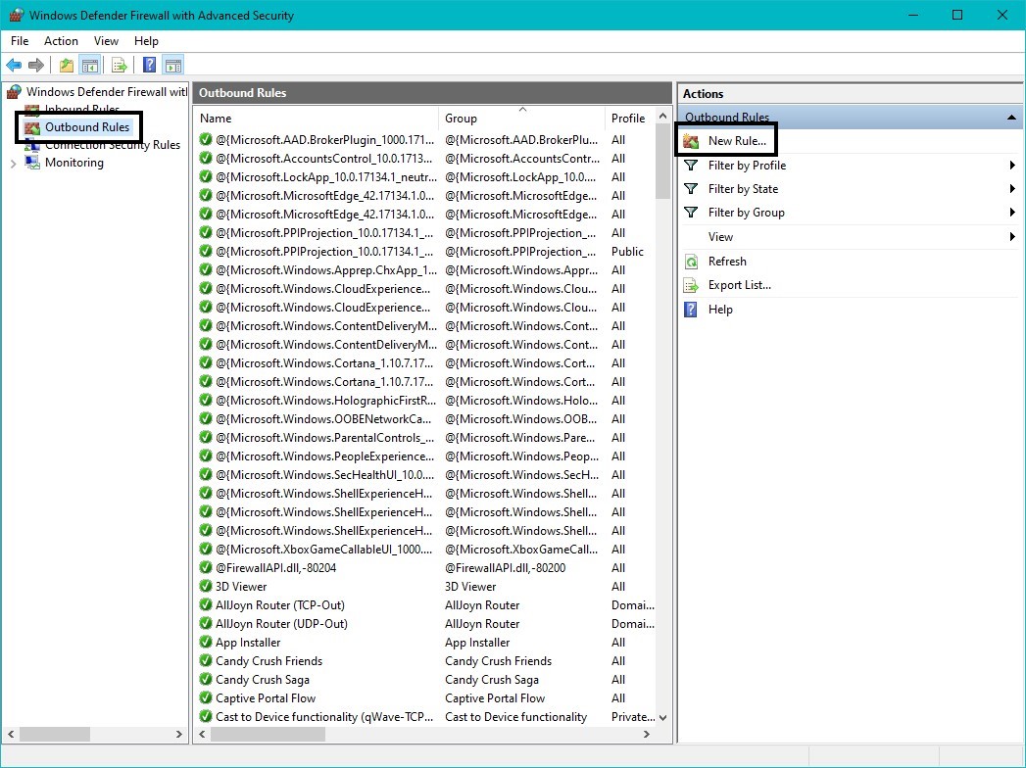Click the Monitoring tree node icon

pos(32,163)
